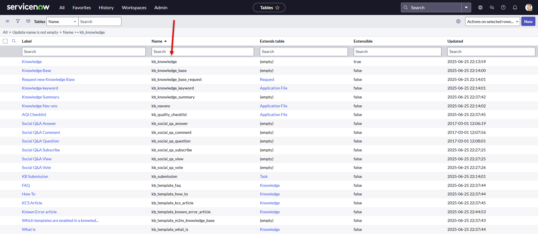Click the Extends table column search field

coord(304,52)
